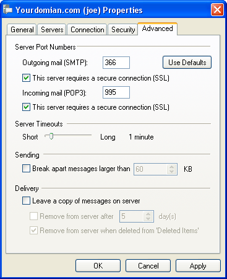Screen dimensions: 227x279
Task: Switch to the General tab
Action: 22,30
